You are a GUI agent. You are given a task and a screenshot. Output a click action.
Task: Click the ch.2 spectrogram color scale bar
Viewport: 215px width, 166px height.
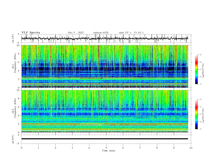click(196, 114)
